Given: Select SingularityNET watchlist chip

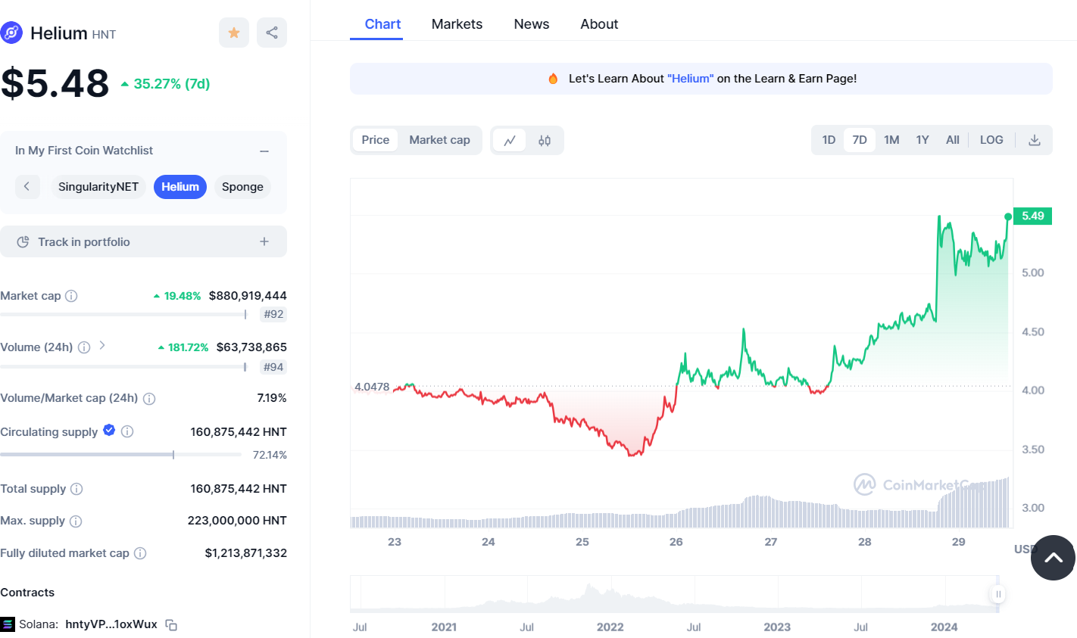Looking at the screenshot, I should [x=98, y=187].
